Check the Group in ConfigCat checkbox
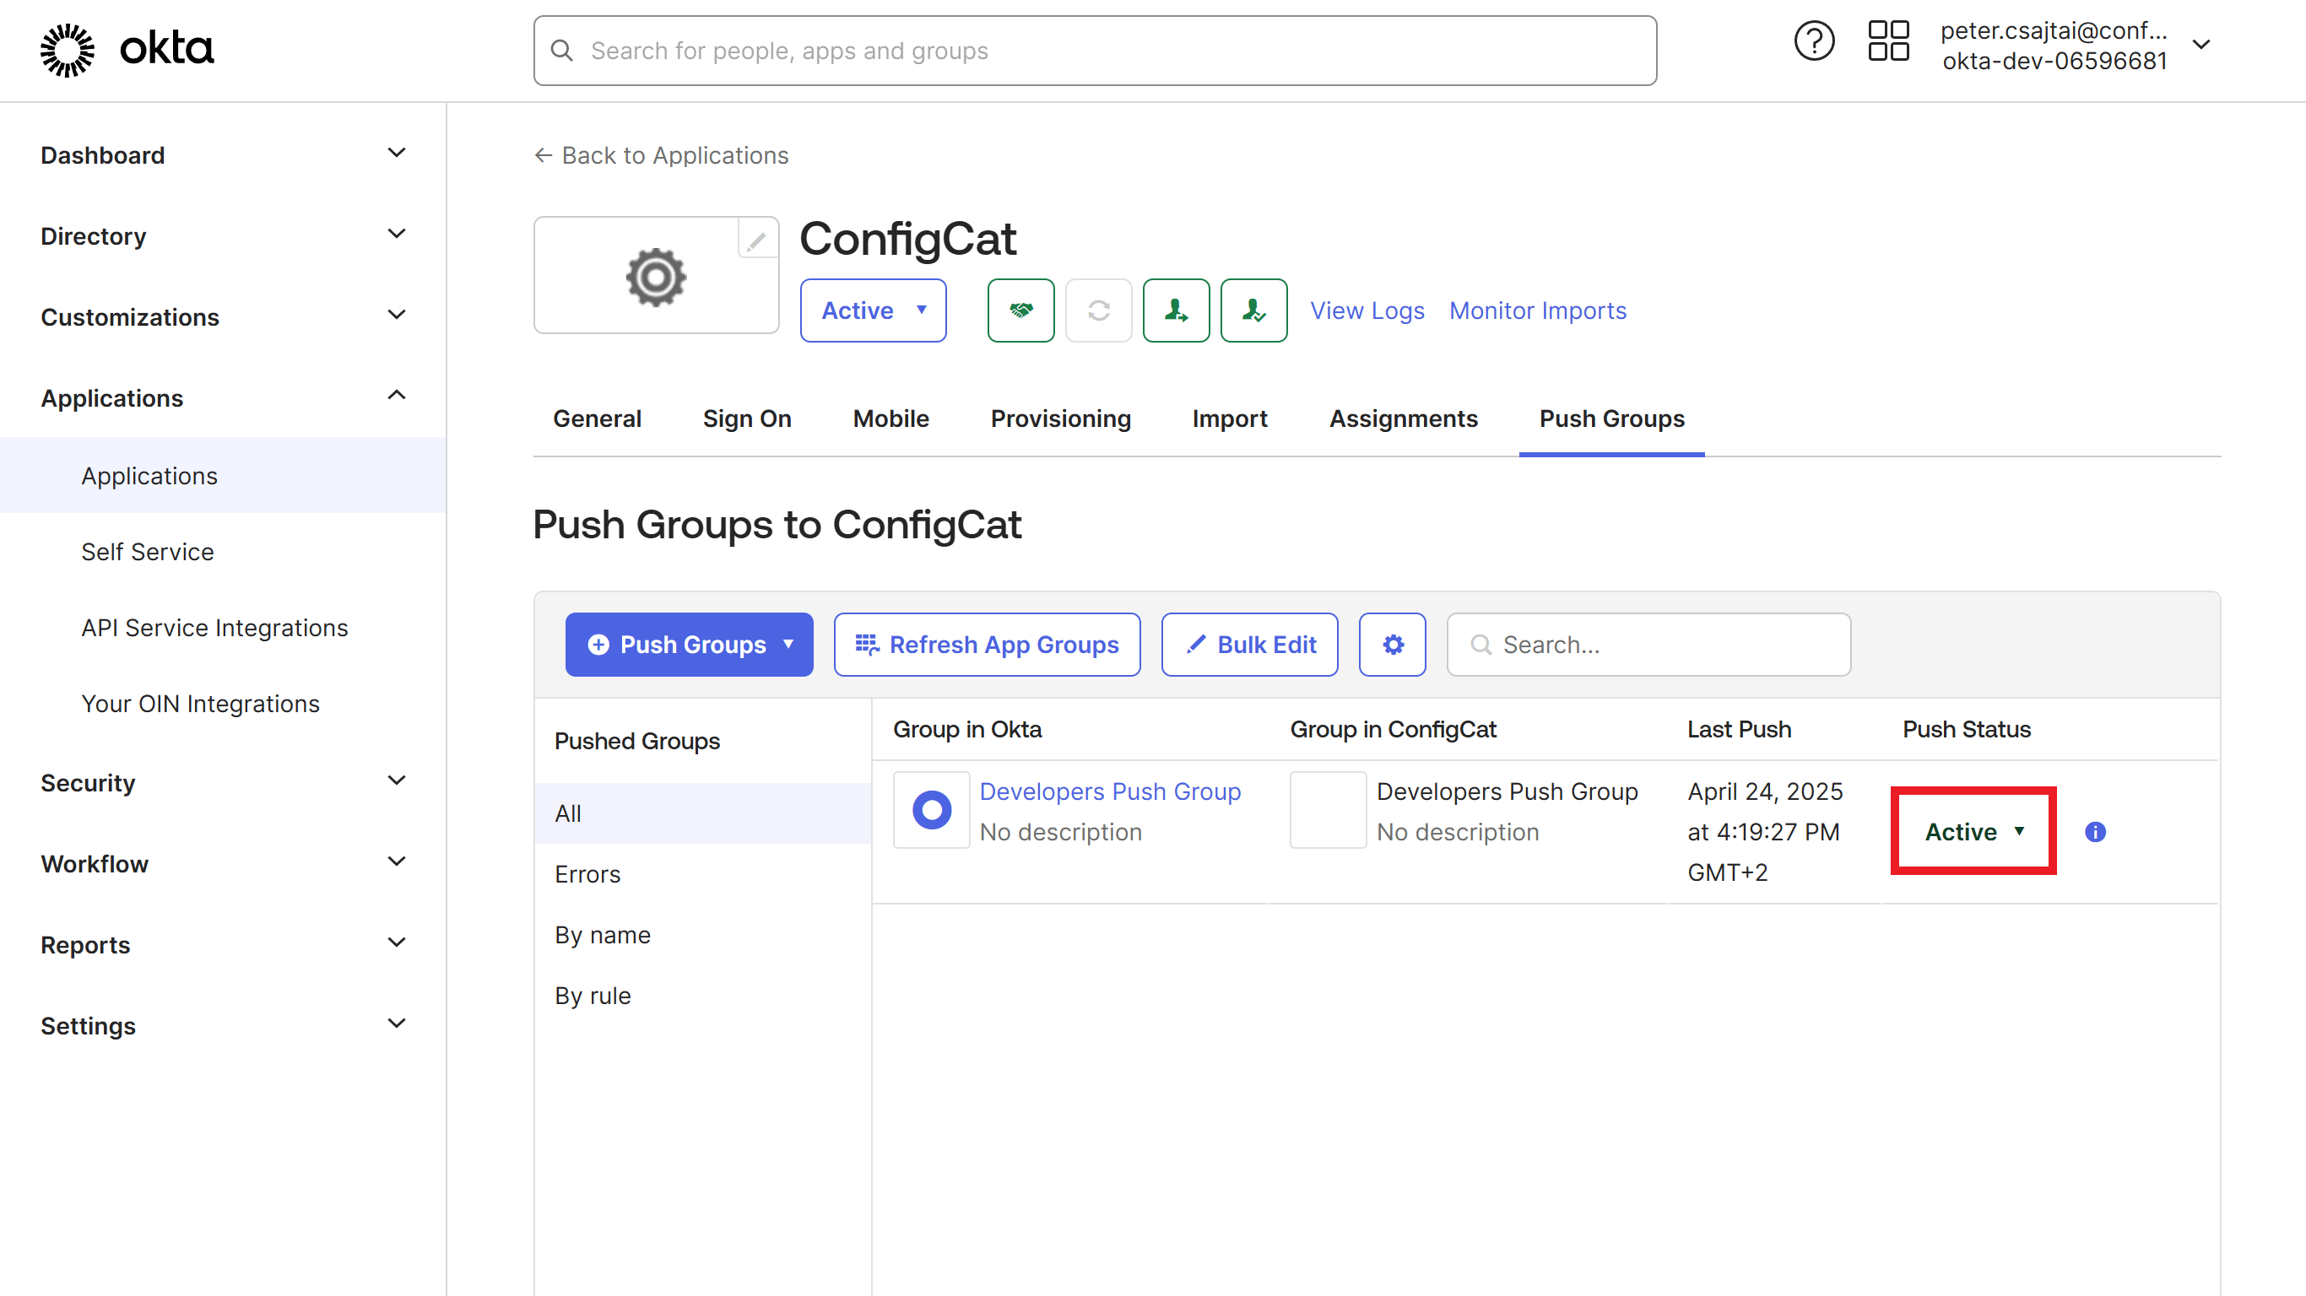 (1327, 809)
